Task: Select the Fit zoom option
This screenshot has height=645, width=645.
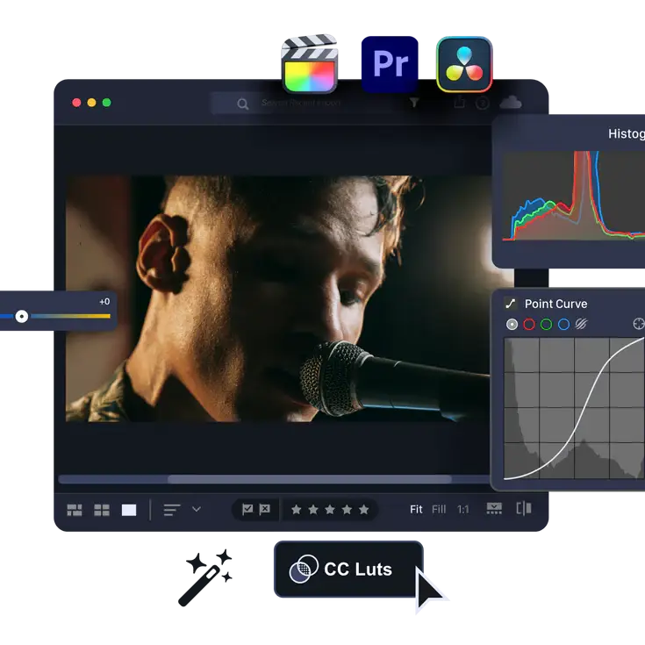Action: 416,510
